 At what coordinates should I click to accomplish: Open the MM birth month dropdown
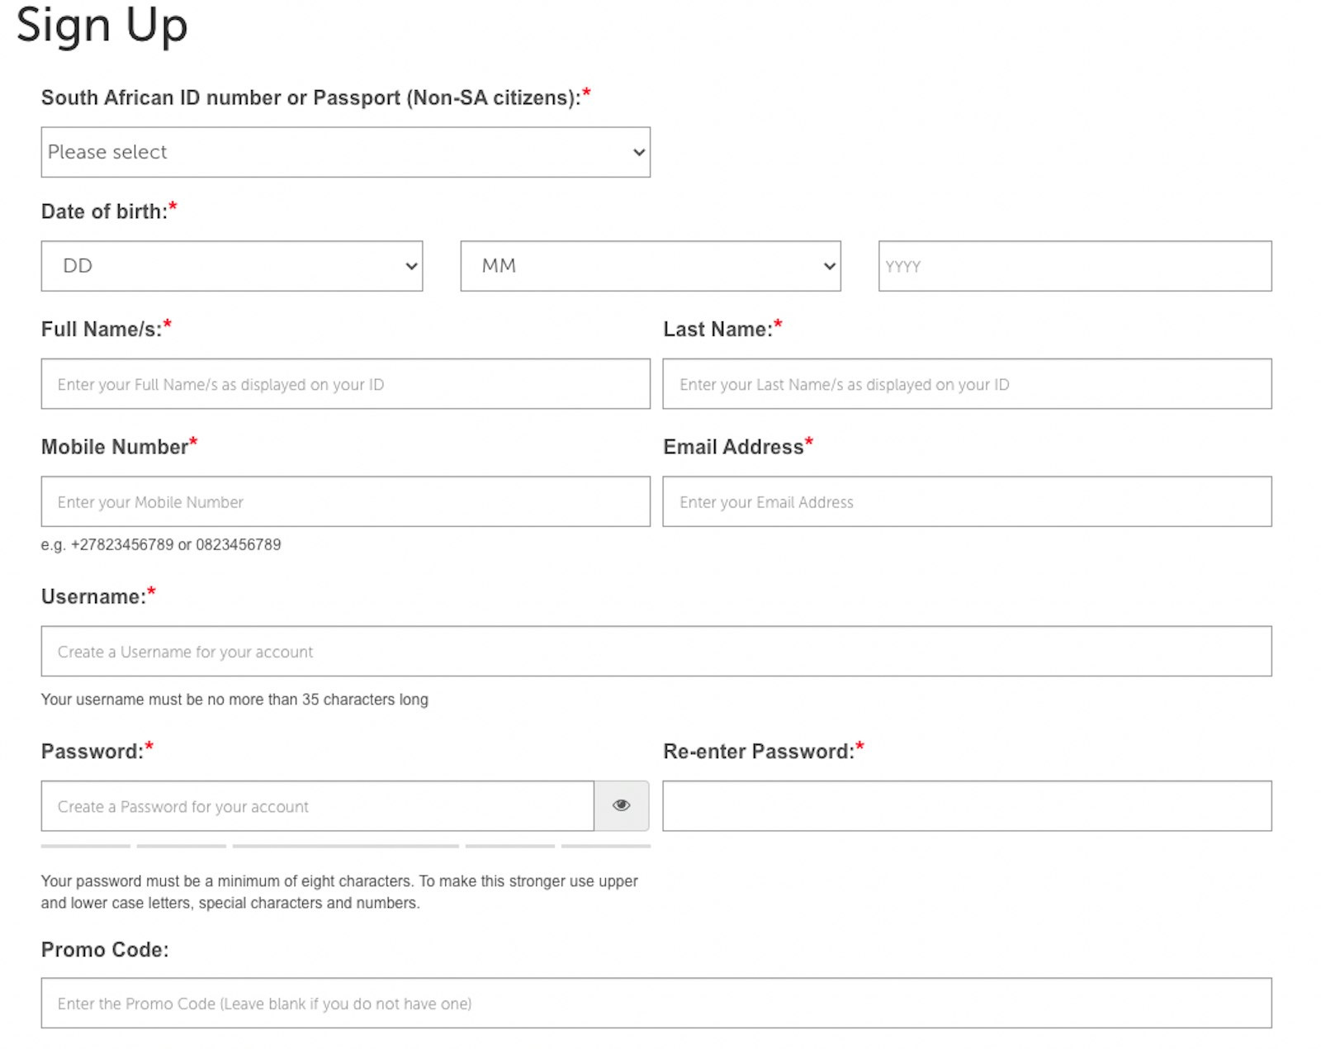point(650,266)
